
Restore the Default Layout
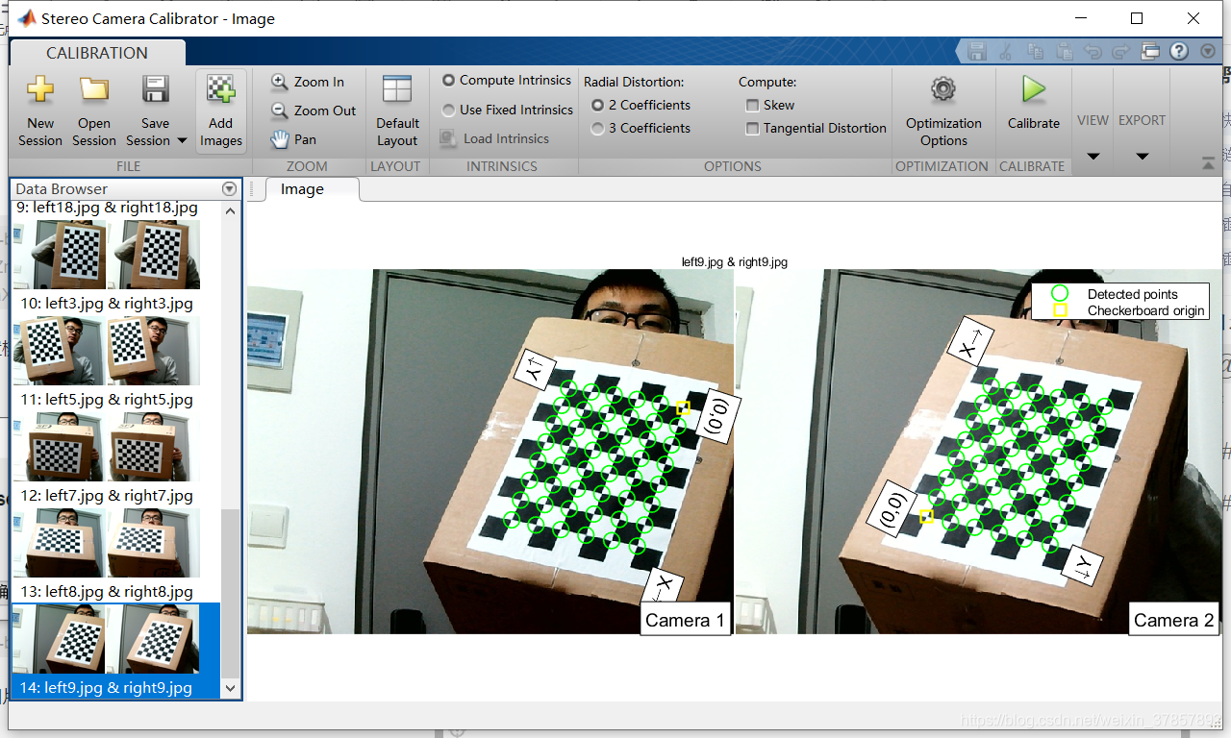tap(397, 111)
